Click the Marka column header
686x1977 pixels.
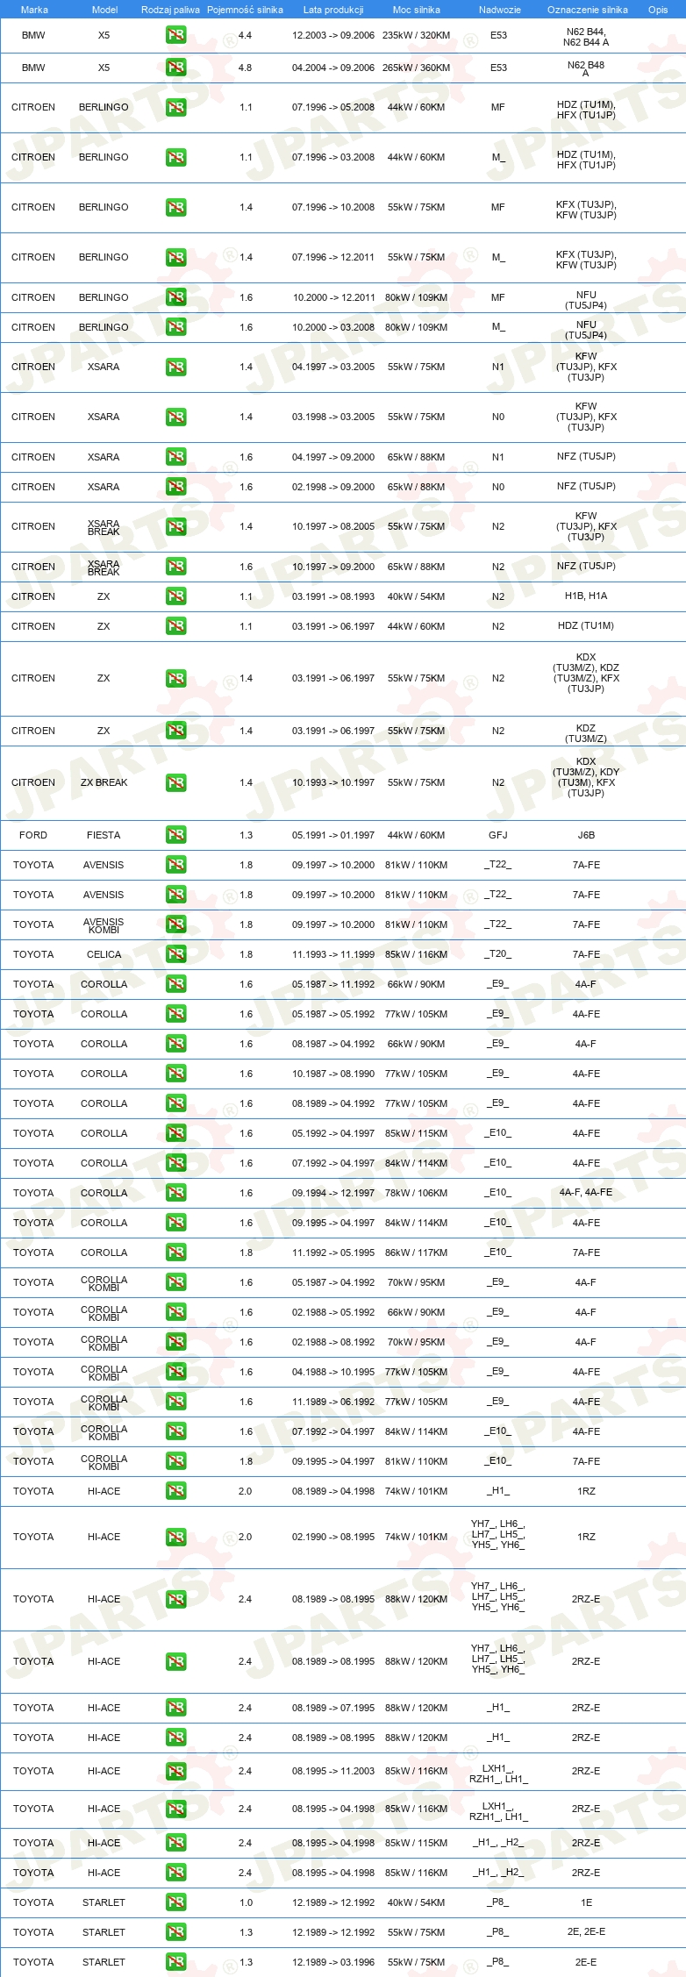pos(34,10)
